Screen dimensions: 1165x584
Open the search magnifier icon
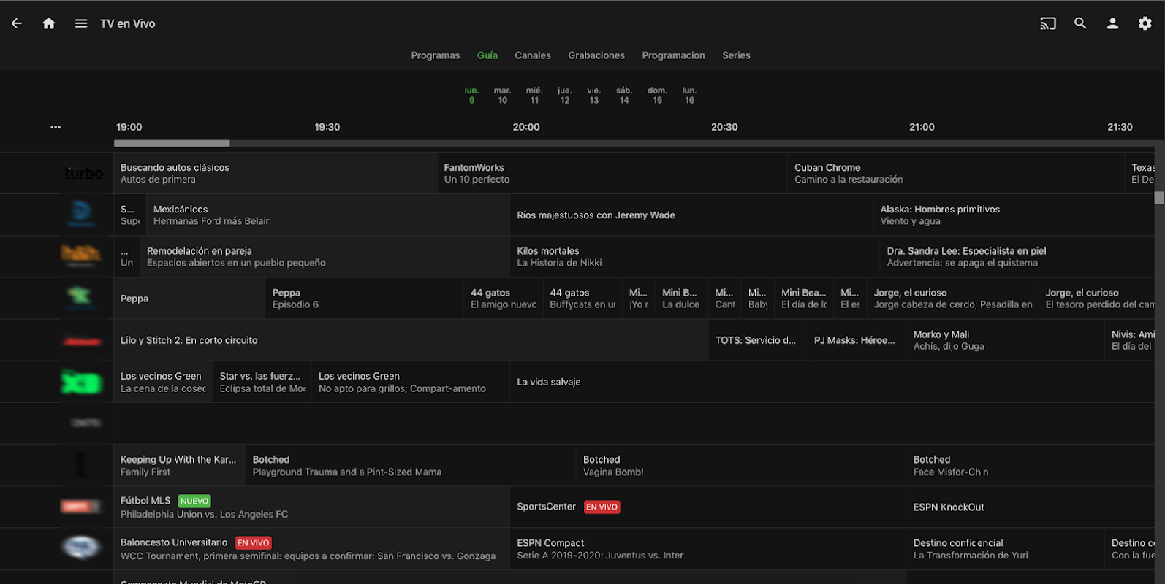(x=1080, y=23)
